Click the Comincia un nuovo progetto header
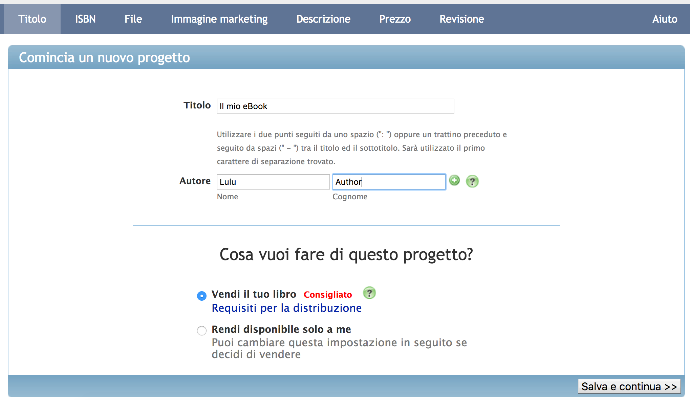 coord(104,57)
